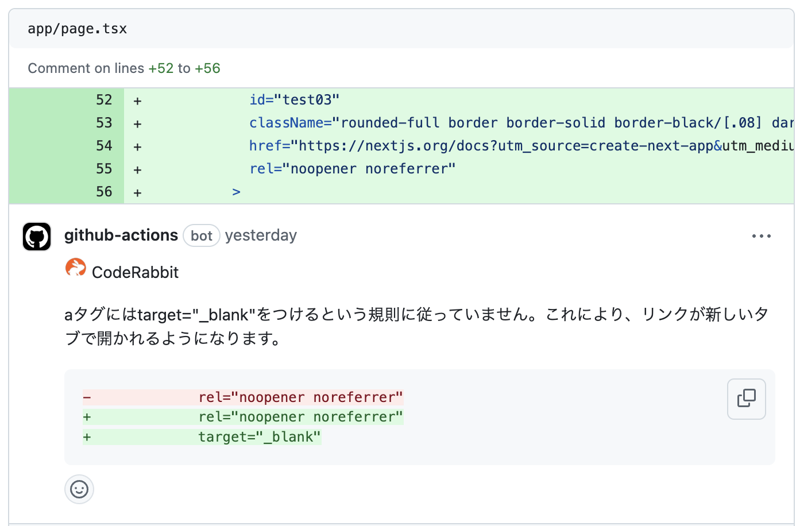Click the github-actions GitHub avatar
Viewport: 796px width, 526px height.
pyautogui.click(x=36, y=236)
